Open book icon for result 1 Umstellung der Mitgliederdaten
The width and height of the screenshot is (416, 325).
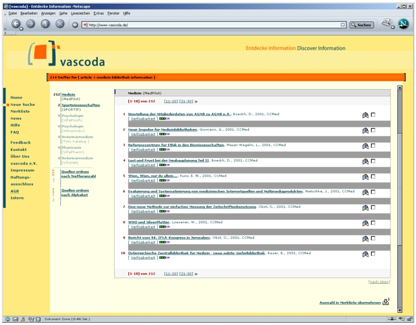365,115
